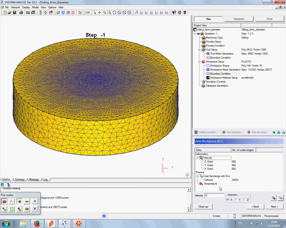Screen dimensions: 286x228
Task: Click the 'All' icon in Pick nodes panel
Action: click(x=35, y=201)
